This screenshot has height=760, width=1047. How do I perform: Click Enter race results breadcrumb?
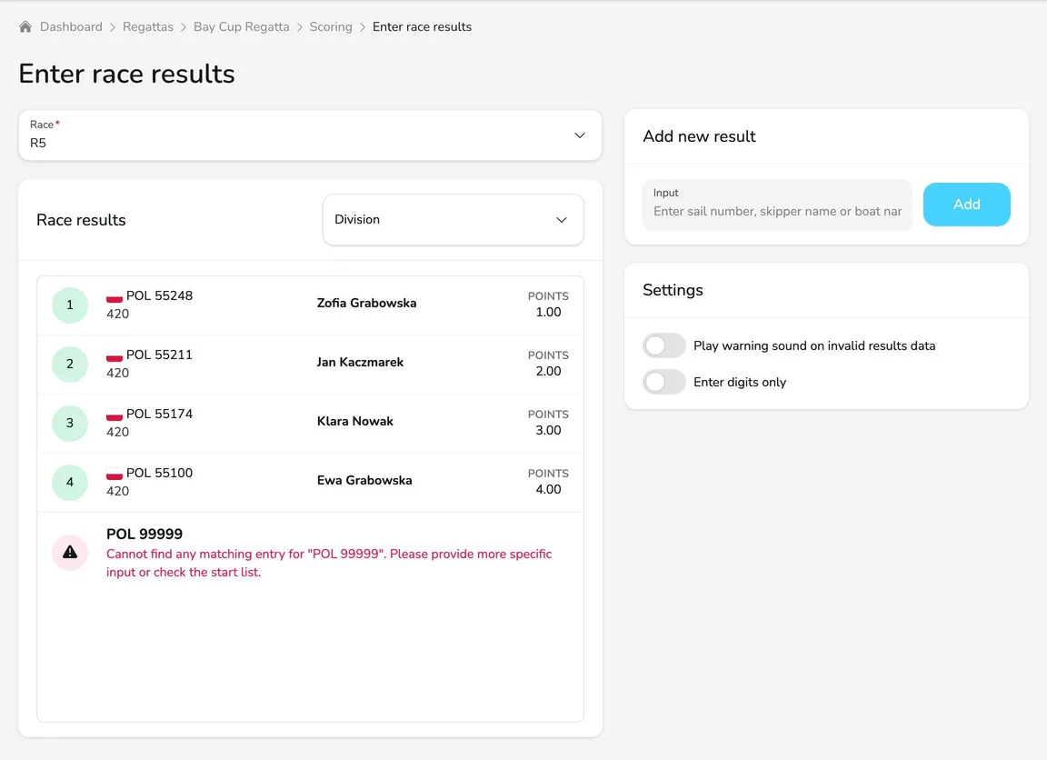pos(422,26)
